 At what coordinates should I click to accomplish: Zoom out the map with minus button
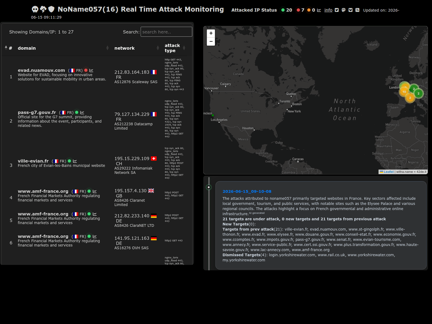click(211, 41)
